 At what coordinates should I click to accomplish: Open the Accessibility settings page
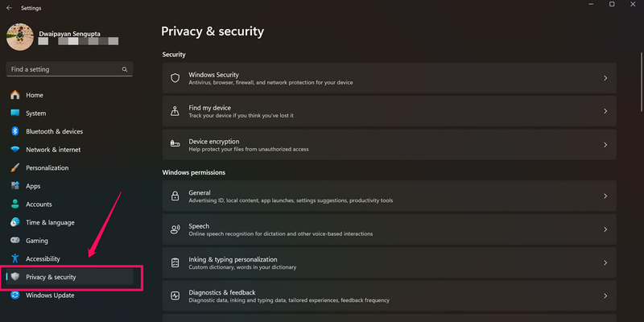pyautogui.click(x=43, y=259)
